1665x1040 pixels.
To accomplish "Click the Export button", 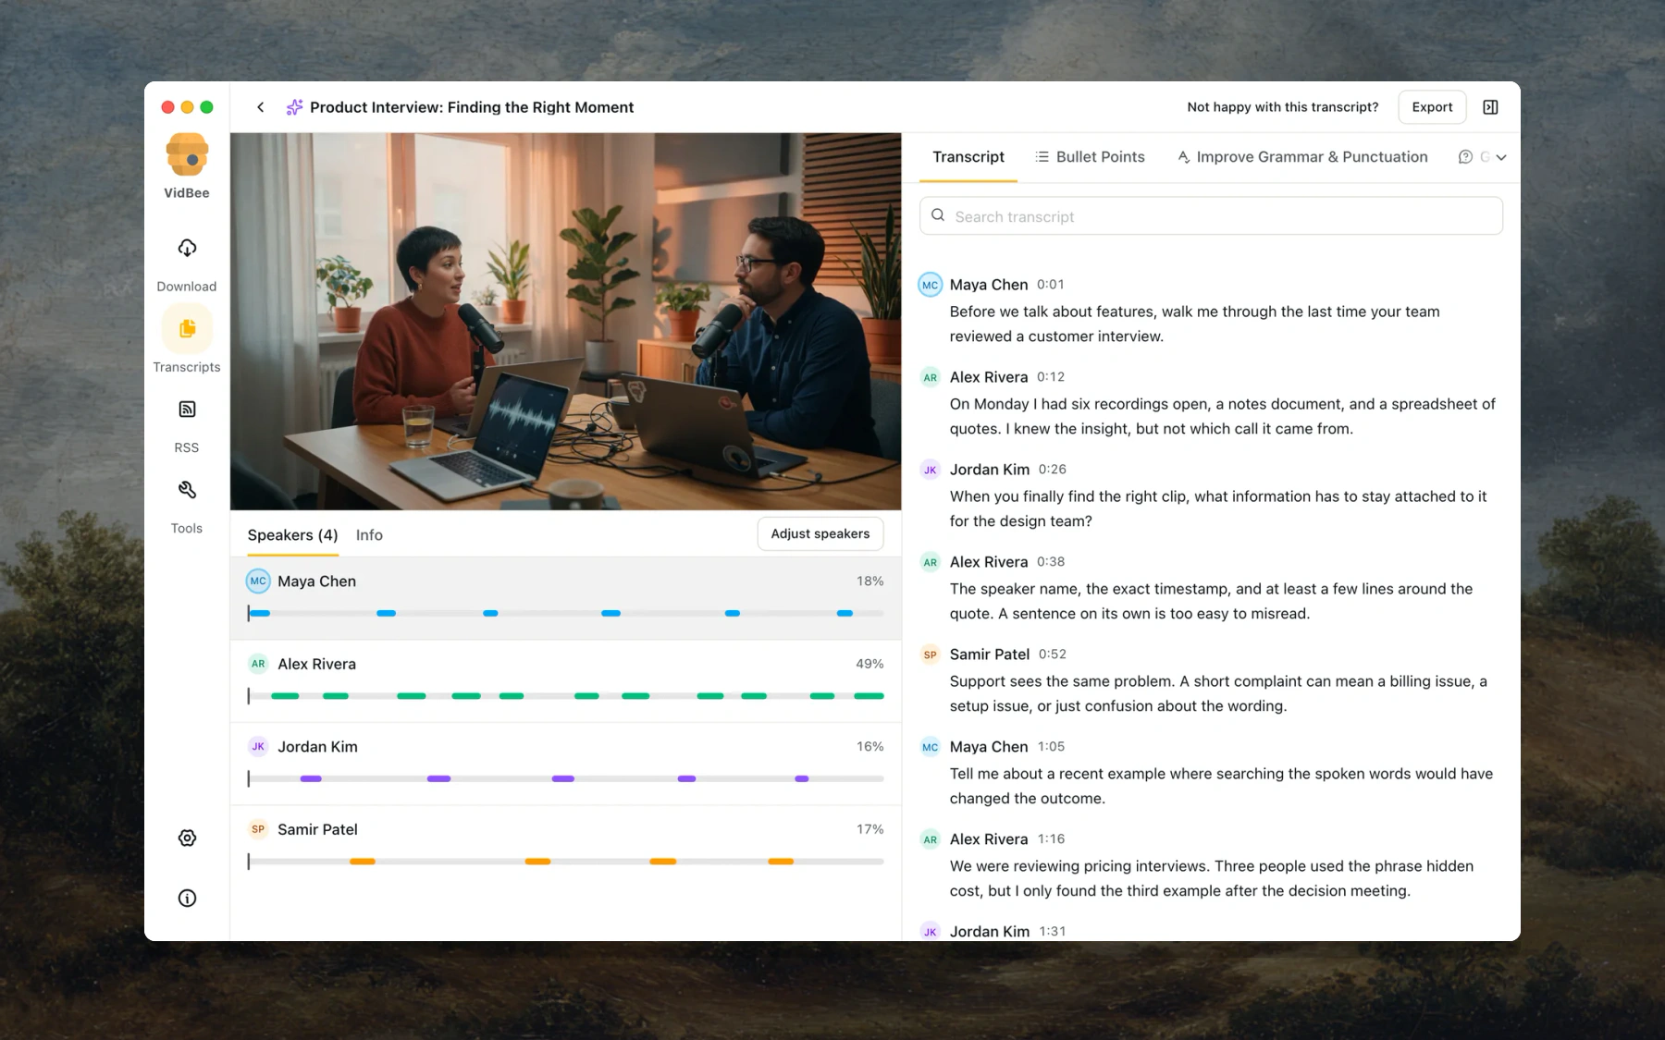I will [x=1432, y=107].
